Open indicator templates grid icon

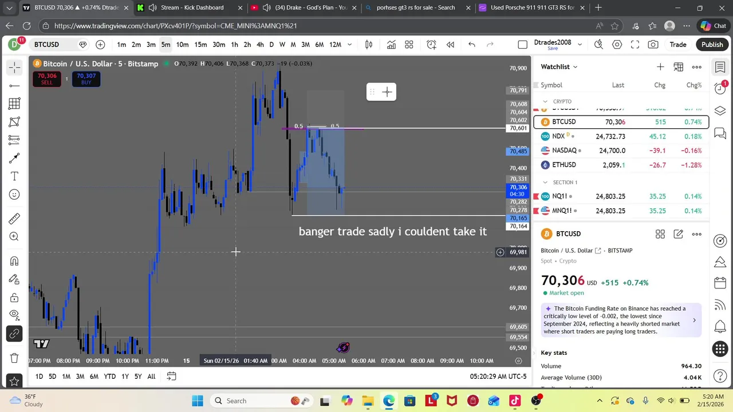[x=409, y=45]
